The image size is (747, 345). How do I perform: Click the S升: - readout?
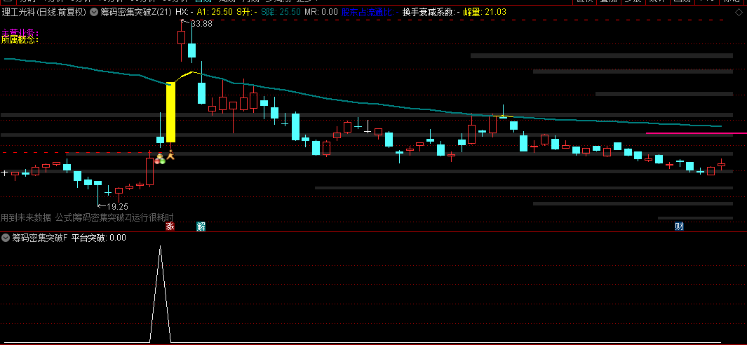(x=247, y=12)
